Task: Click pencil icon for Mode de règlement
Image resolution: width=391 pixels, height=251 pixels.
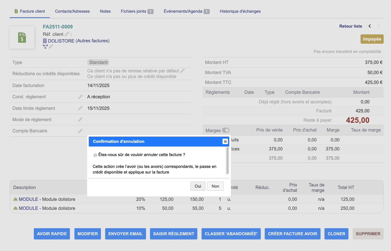Action: pos(80,119)
